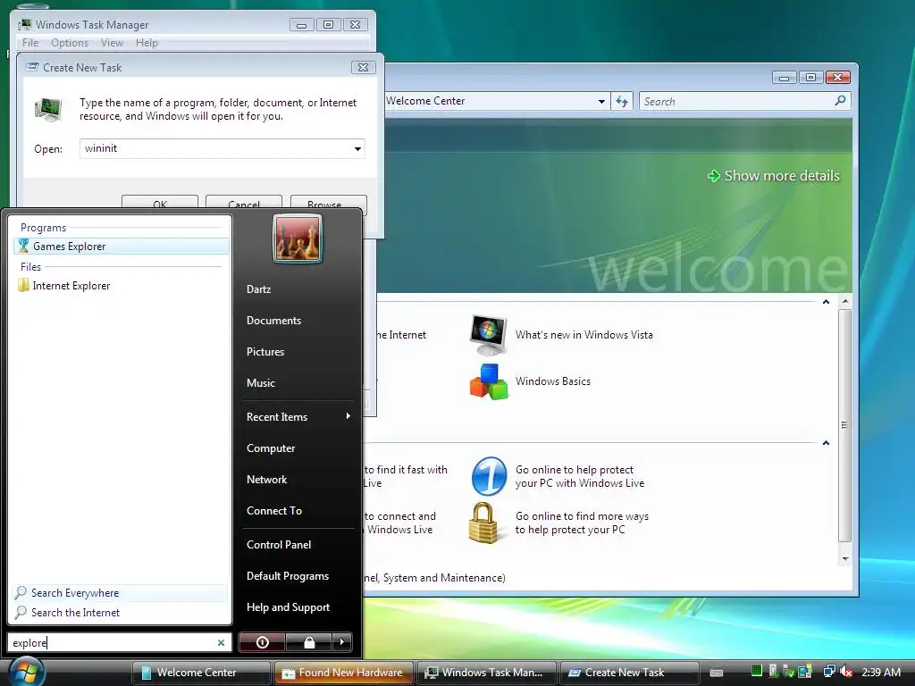Open the Windows Basics colored blocks icon
915x686 pixels.
click(x=489, y=381)
